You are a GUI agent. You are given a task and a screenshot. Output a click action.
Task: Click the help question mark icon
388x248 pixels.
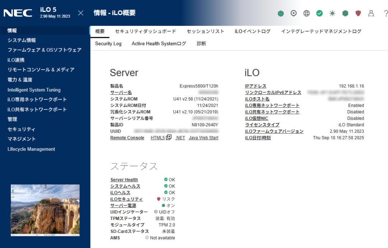(x=385, y=13)
